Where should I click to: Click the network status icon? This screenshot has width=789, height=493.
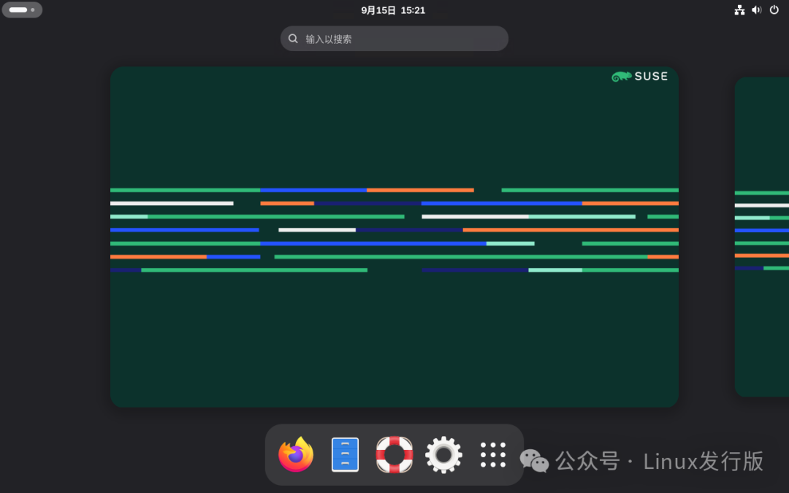(739, 9)
